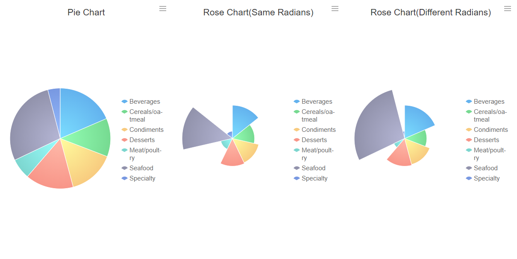Viewport: 517px width, 259px height.
Task: Open the Pie Chart toolbox menu icon
Action: pos(163,9)
